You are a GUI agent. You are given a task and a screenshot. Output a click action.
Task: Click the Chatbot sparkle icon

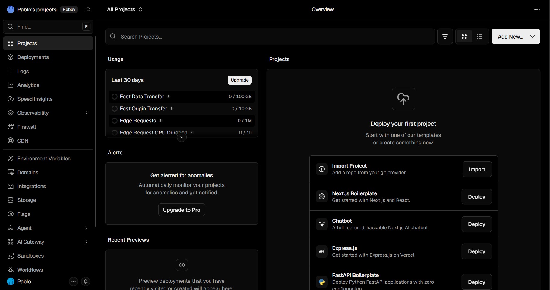[x=322, y=224]
